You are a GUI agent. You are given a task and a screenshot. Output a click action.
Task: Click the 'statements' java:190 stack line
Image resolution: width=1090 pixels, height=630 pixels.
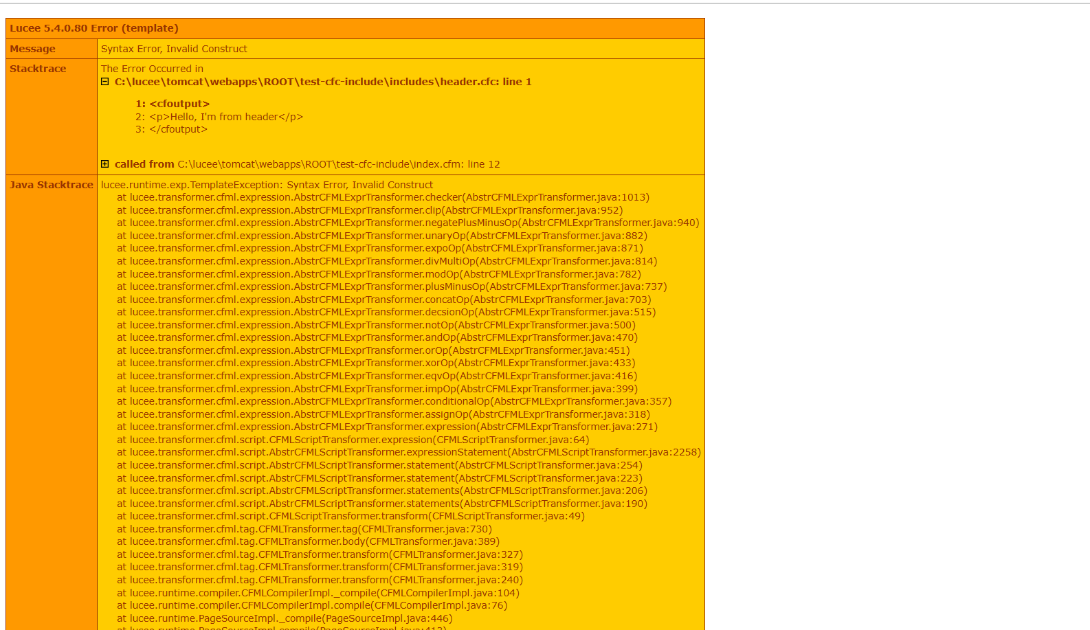coord(382,504)
